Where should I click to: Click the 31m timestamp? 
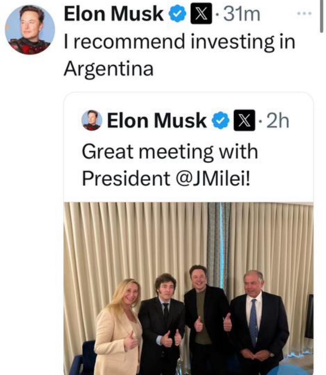[x=242, y=14]
